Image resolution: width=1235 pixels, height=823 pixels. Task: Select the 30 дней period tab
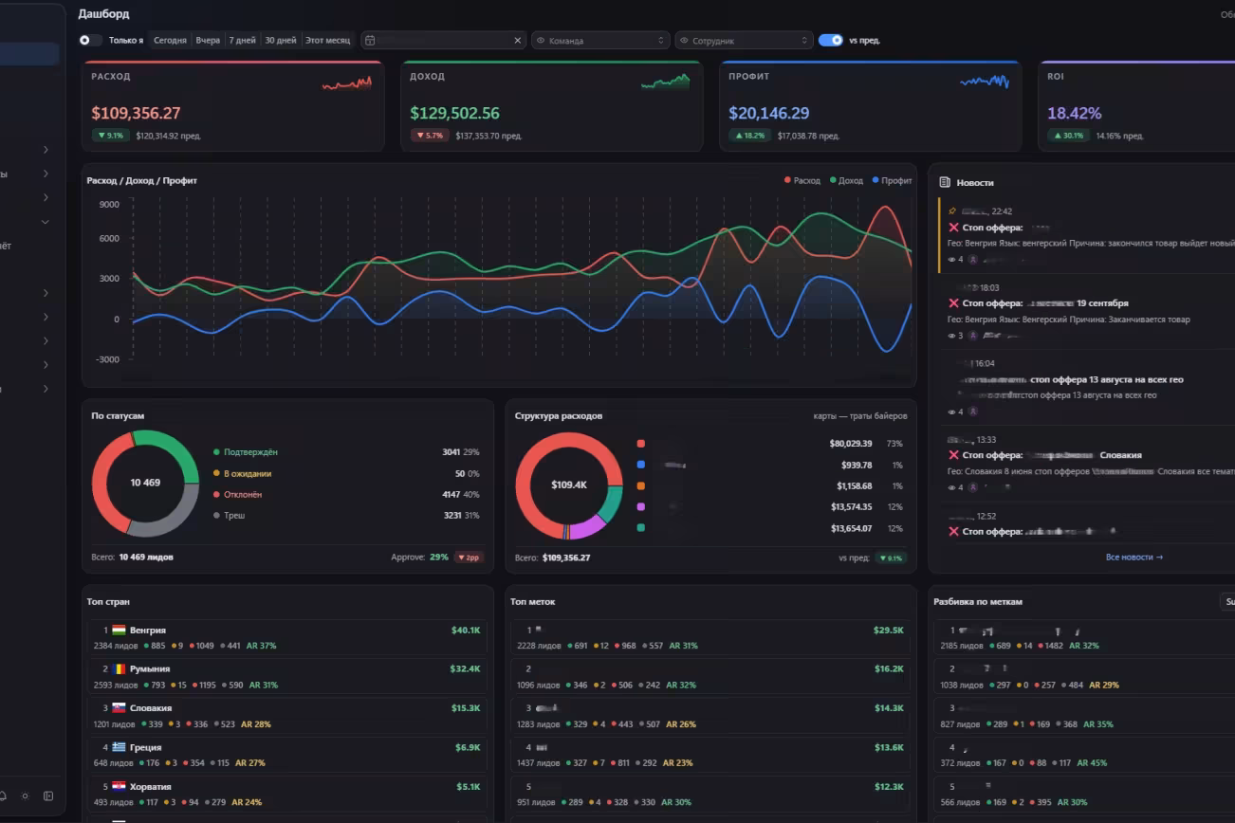281,41
